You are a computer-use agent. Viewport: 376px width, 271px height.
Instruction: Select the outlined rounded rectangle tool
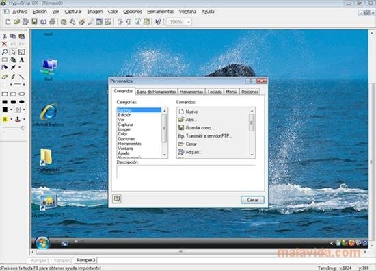(13, 94)
